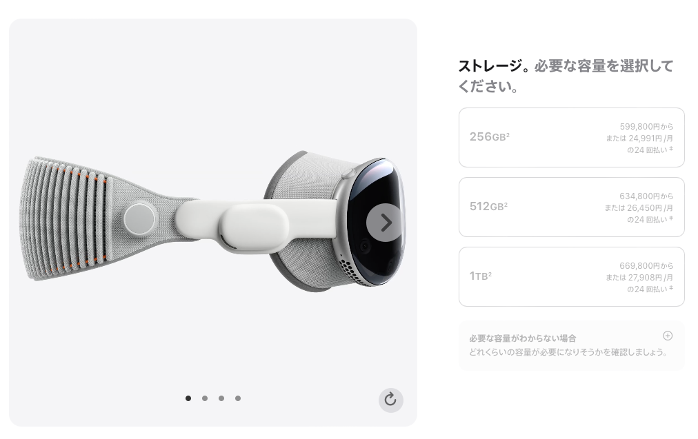Open footnote ‡ under 512GB 24回払い
698x439 pixels.
coord(671,218)
